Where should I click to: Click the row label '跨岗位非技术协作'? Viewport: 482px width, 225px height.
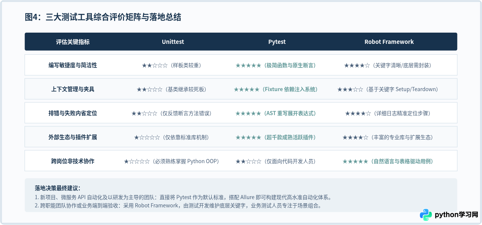coord(73,161)
